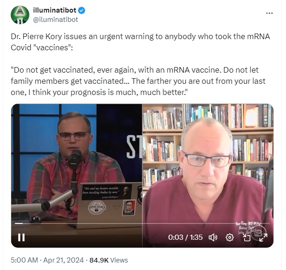Mute the video using the speaker icon
Screen dimensions: 286x270
[213, 237]
